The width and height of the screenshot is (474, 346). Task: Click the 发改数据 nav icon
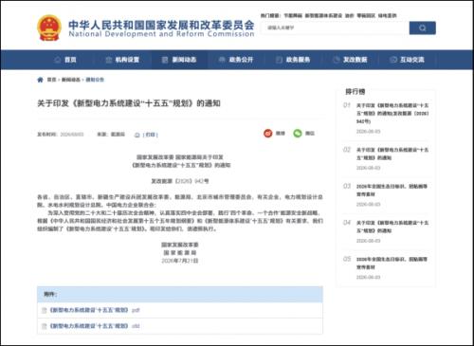pyautogui.click(x=337, y=60)
